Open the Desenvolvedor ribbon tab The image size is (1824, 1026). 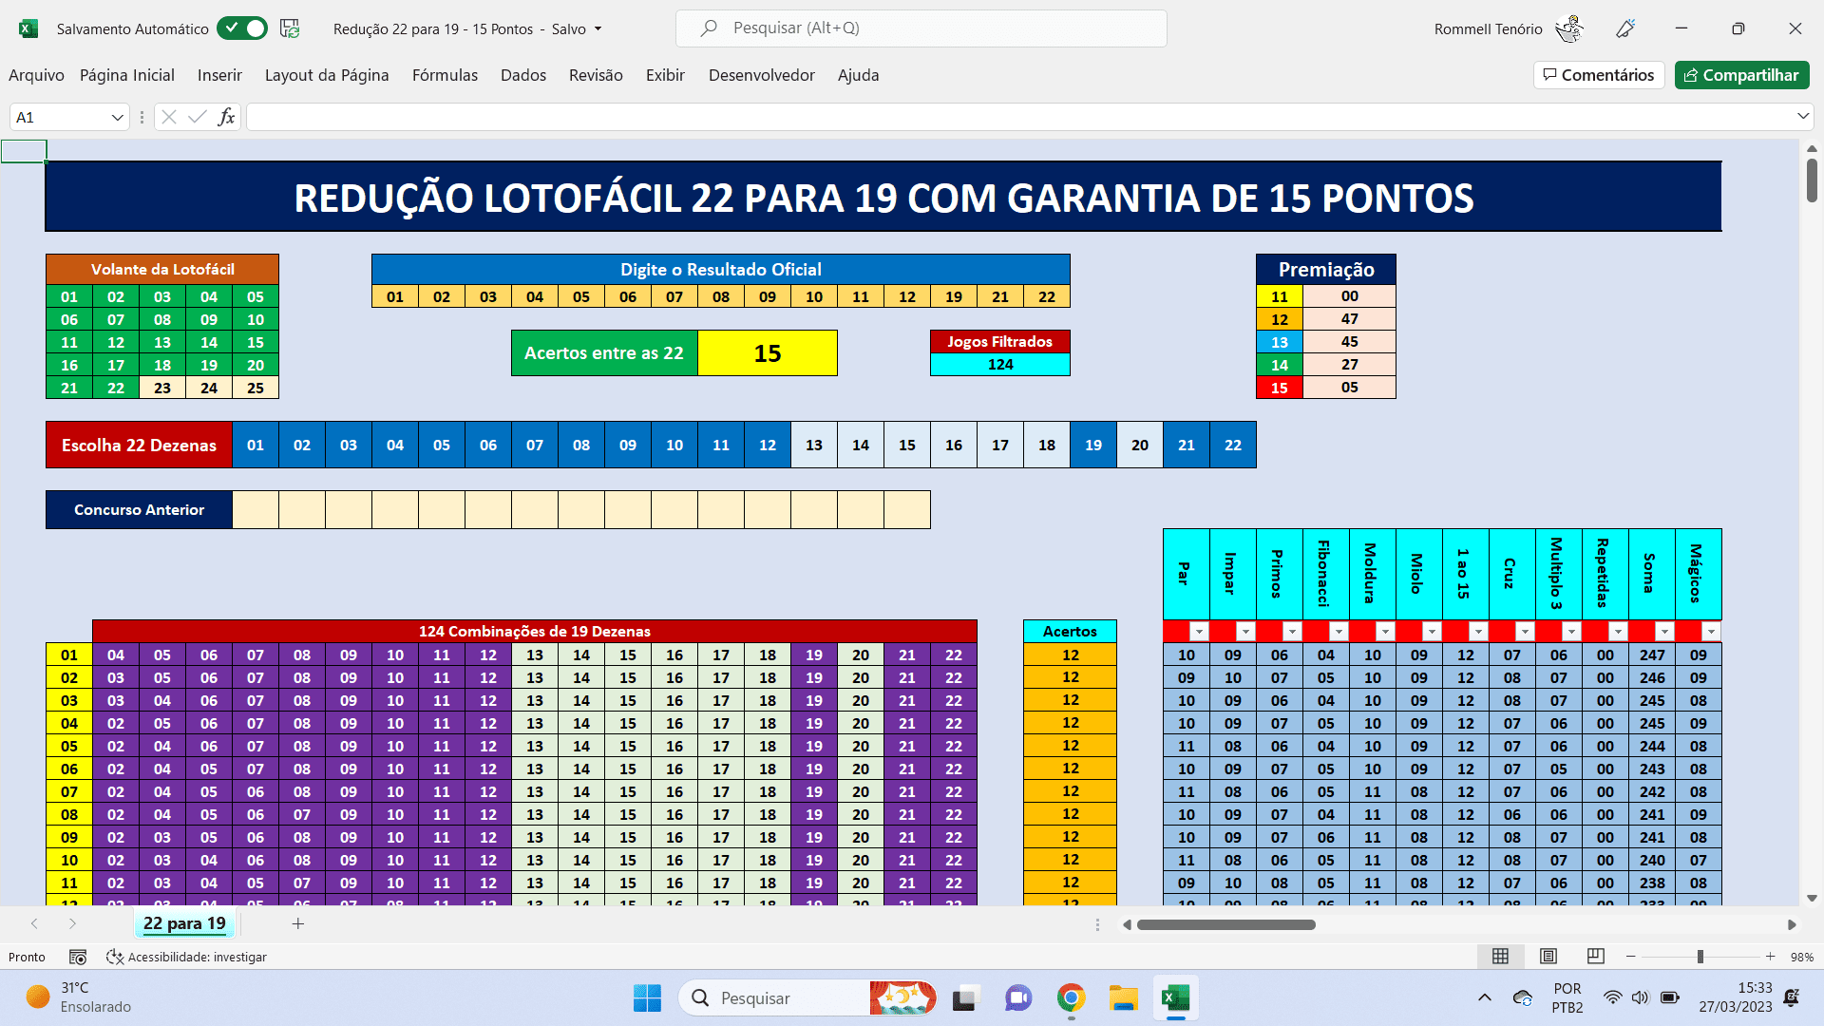pos(762,75)
